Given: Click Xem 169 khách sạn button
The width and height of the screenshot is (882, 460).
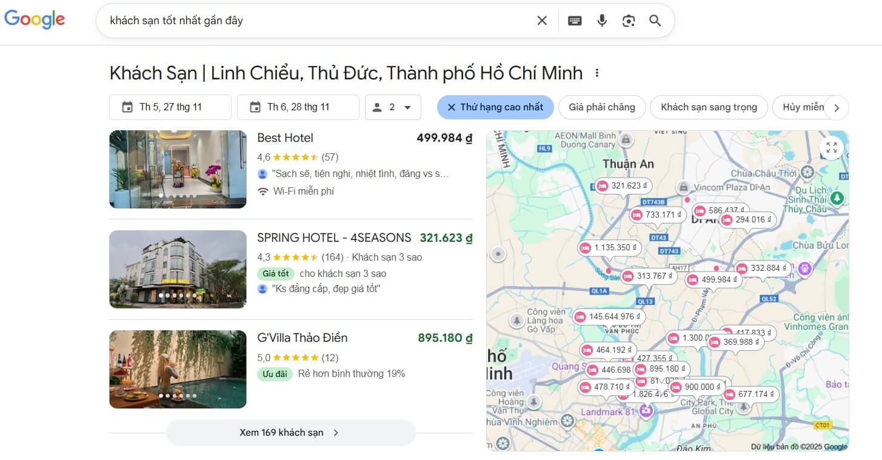Looking at the screenshot, I should 290,433.
